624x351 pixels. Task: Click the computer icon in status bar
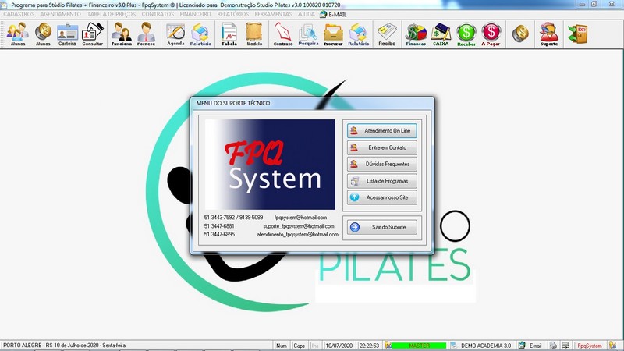pyautogui.click(x=565, y=346)
